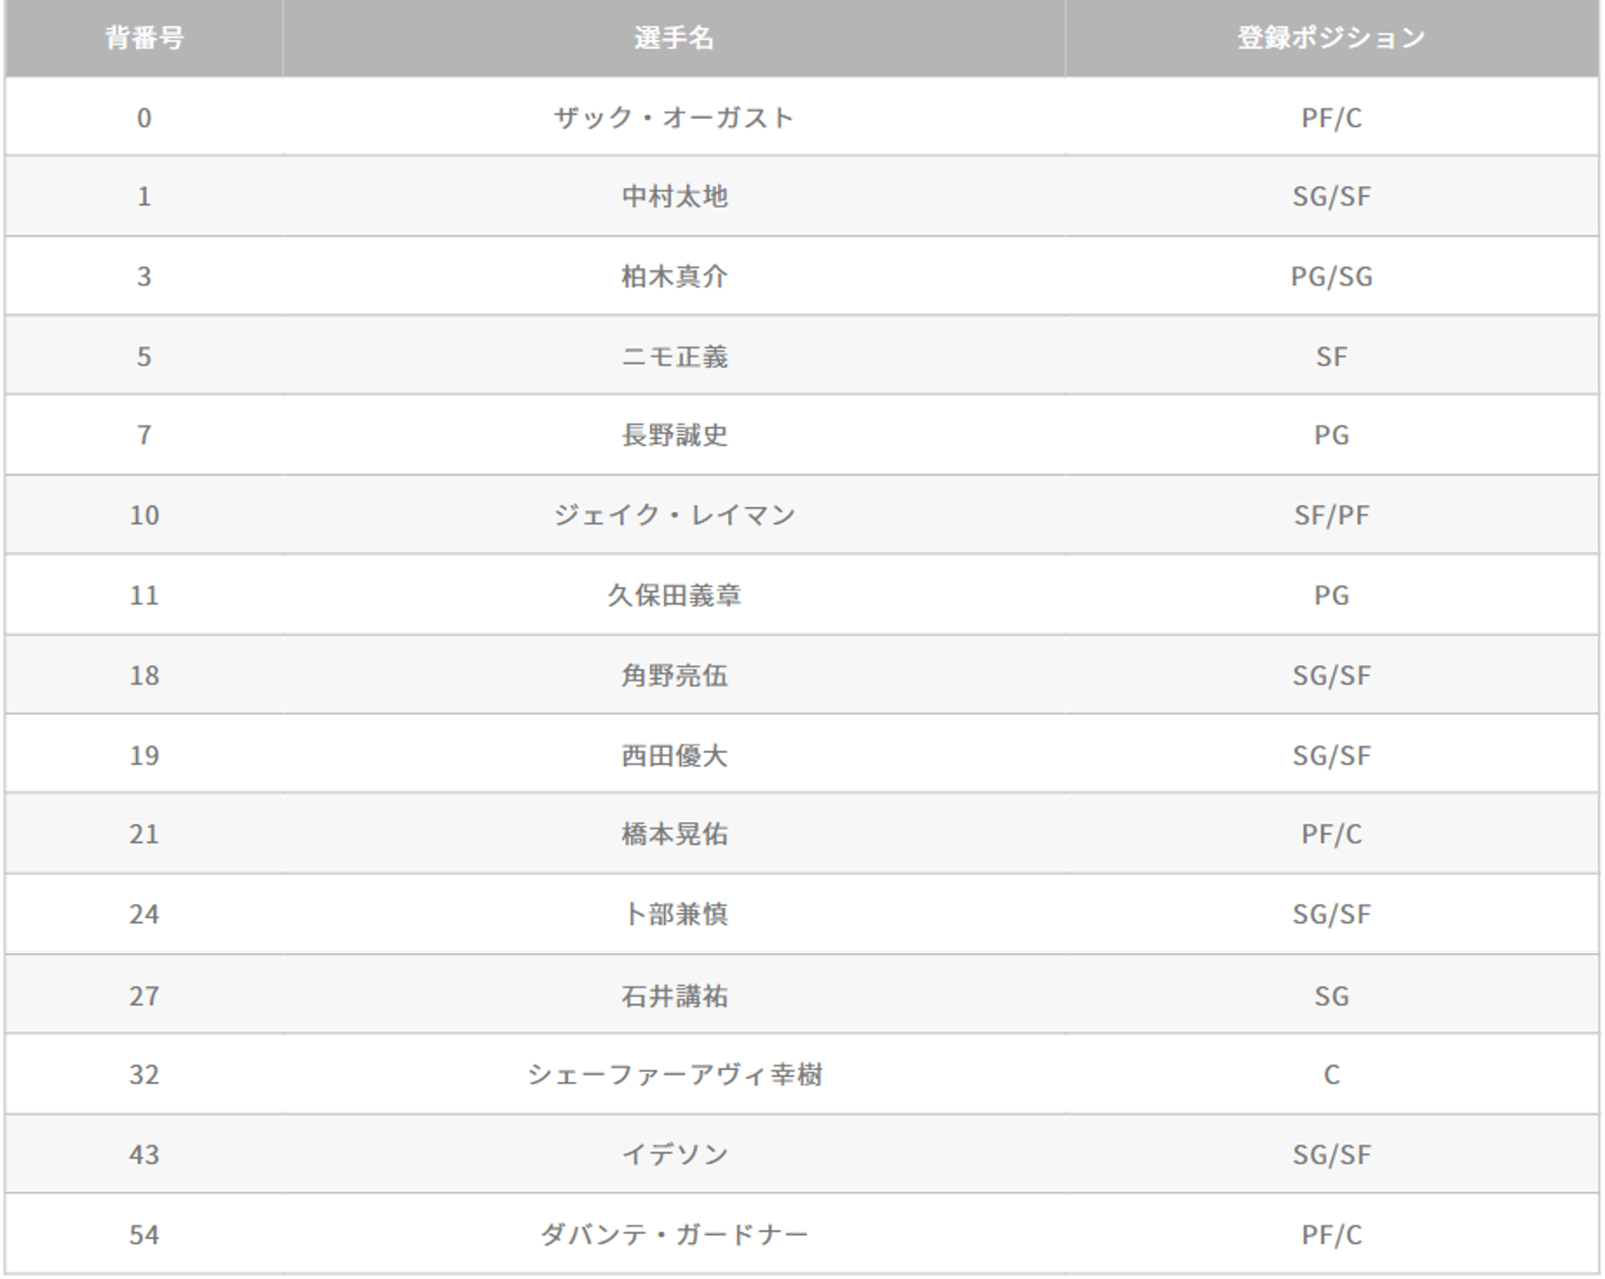Image resolution: width=1605 pixels, height=1279 pixels.
Task: Select player name 中村太地
Action: point(674,197)
